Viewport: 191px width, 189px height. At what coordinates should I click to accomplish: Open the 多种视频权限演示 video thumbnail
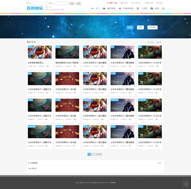[40, 52]
